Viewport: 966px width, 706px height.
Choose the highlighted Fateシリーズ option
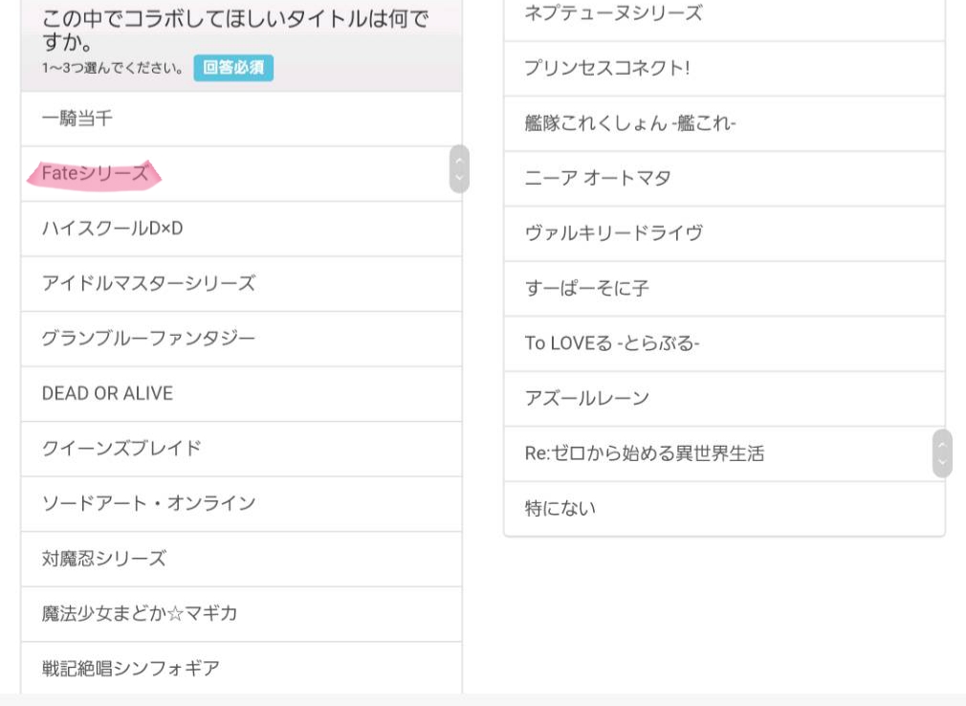pyautogui.click(x=96, y=174)
